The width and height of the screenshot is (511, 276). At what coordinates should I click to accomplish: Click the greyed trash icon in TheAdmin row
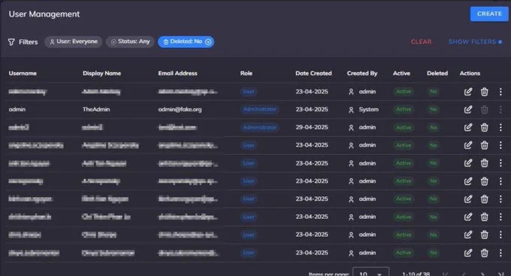pos(484,110)
